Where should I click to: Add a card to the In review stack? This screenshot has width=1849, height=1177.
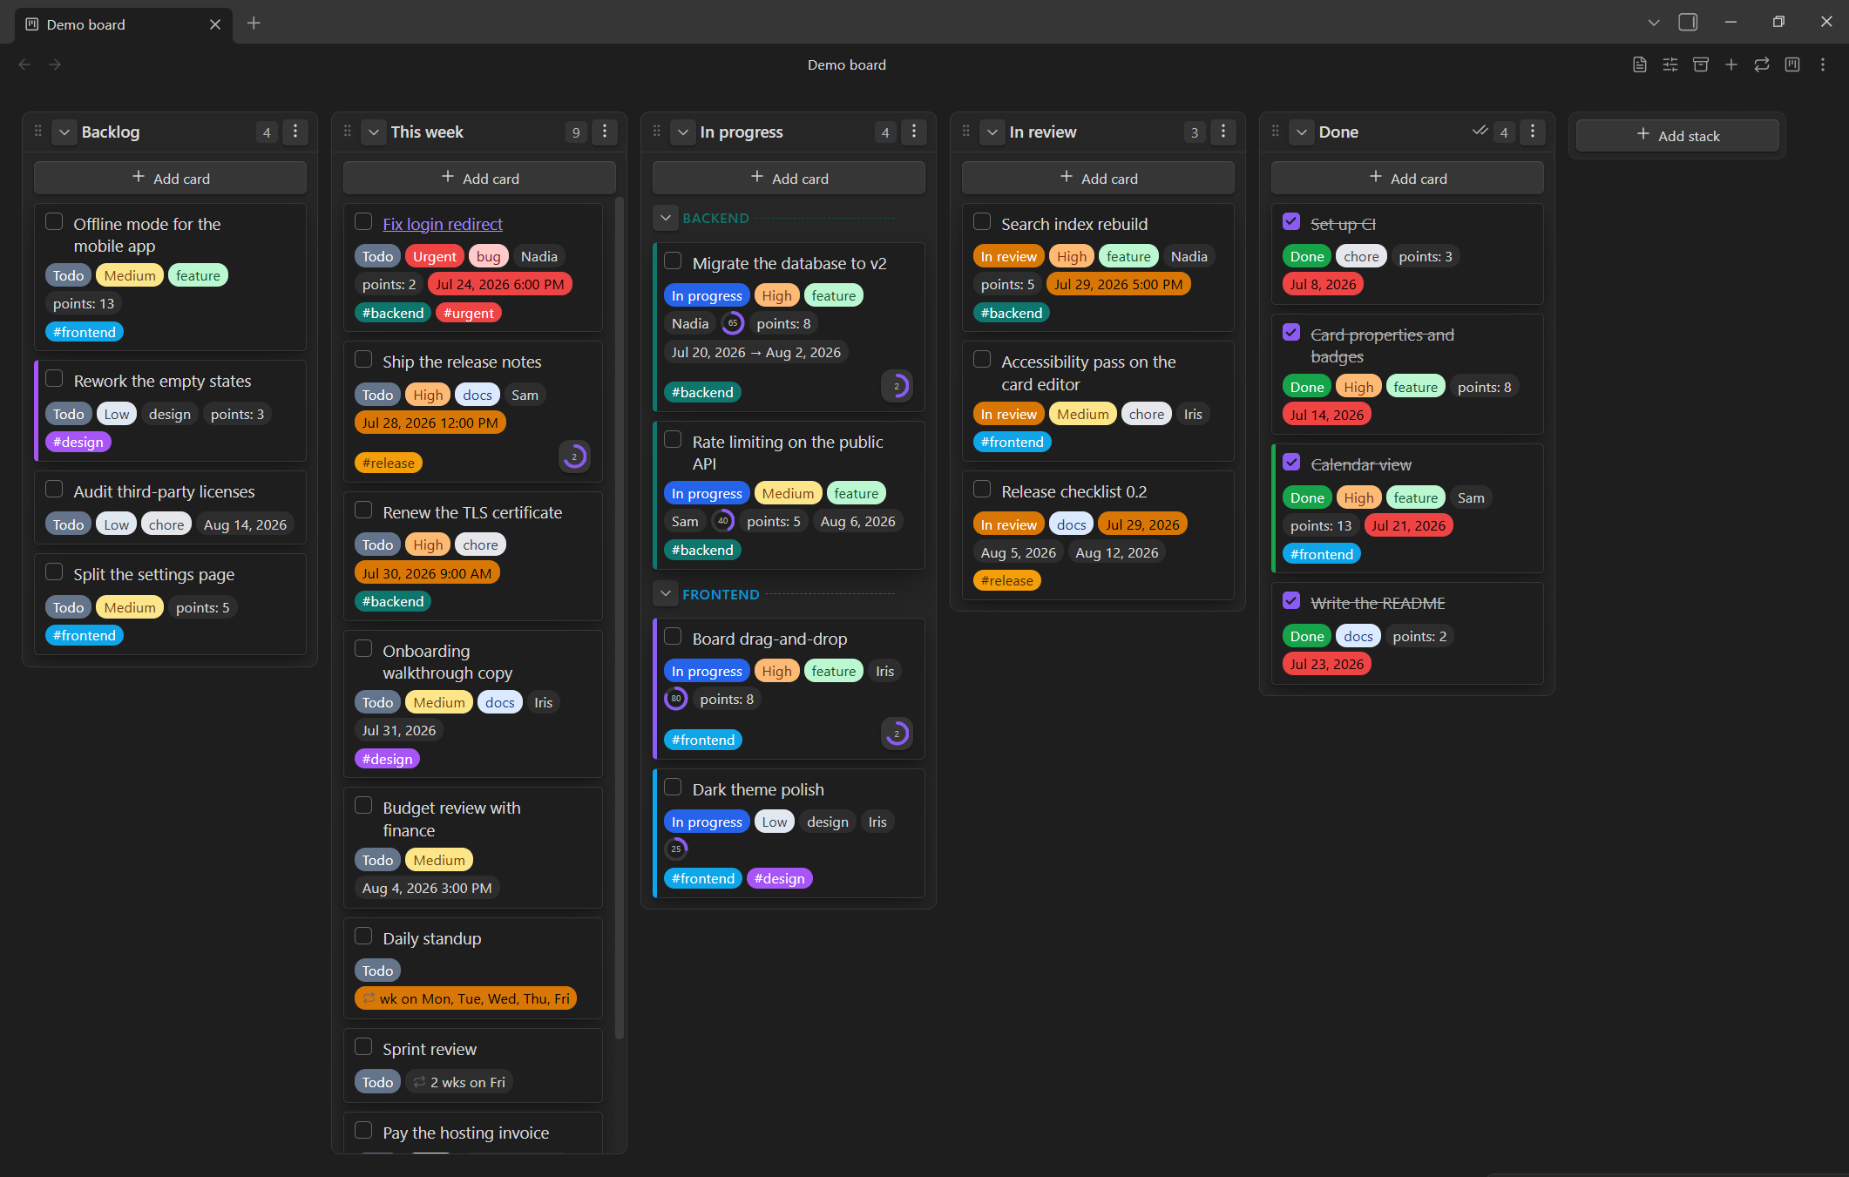coord(1098,178)
